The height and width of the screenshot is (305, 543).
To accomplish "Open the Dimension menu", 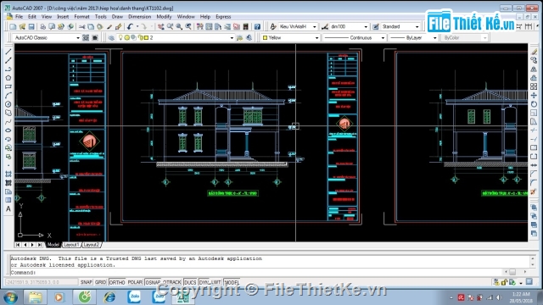I will point(139,17).
